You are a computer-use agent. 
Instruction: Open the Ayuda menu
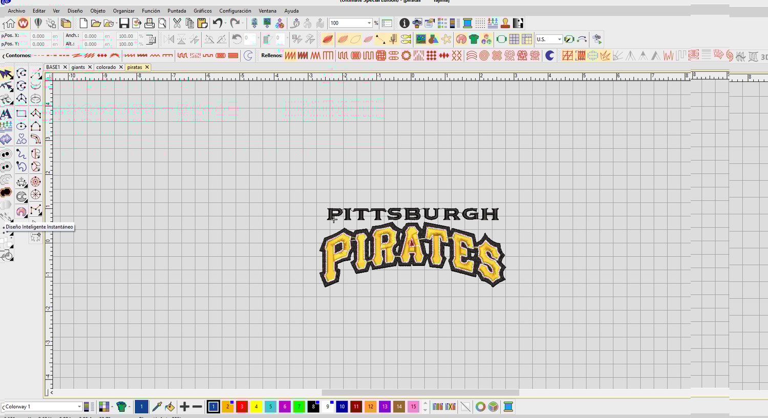pos(291,11)
